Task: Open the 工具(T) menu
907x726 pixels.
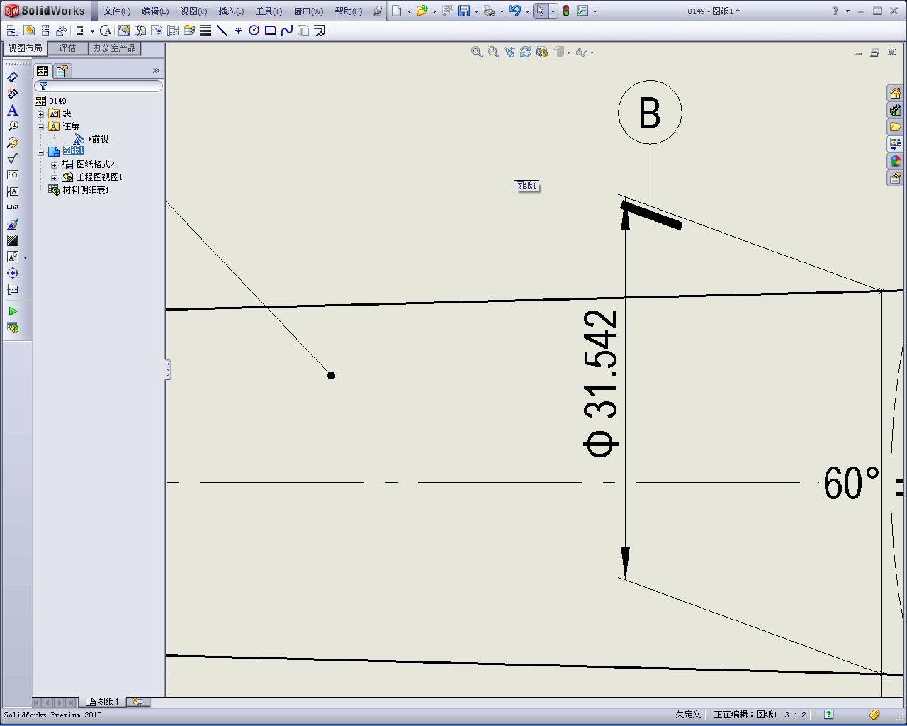Action: tap(269, 11)
